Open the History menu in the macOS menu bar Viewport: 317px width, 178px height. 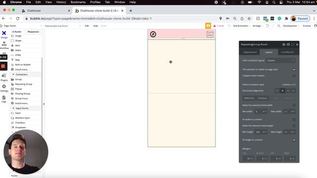point(61,2)
